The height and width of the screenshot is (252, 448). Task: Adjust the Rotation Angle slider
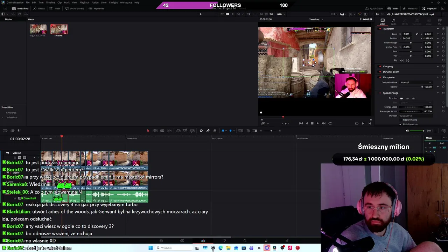coord(411,43)
